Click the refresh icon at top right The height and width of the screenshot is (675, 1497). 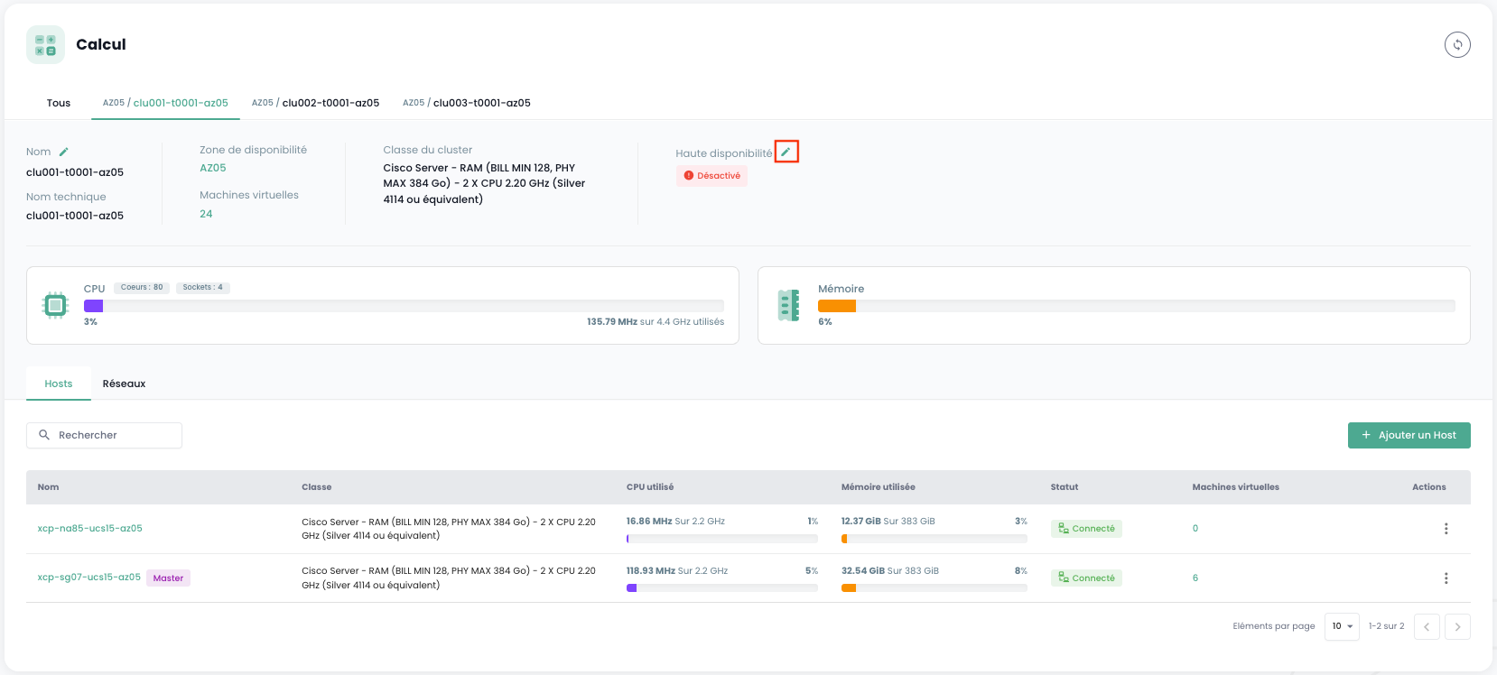[x=1457, y=44]
